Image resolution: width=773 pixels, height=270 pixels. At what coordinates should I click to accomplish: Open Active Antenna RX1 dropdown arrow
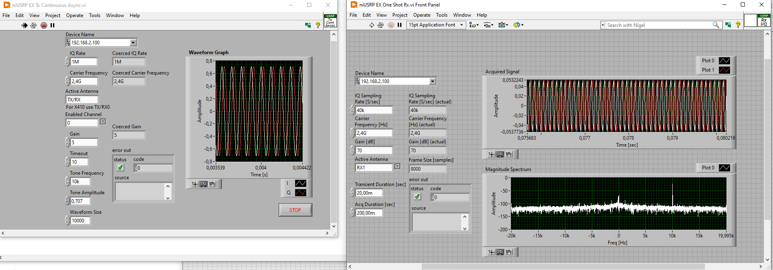point(397,166)
